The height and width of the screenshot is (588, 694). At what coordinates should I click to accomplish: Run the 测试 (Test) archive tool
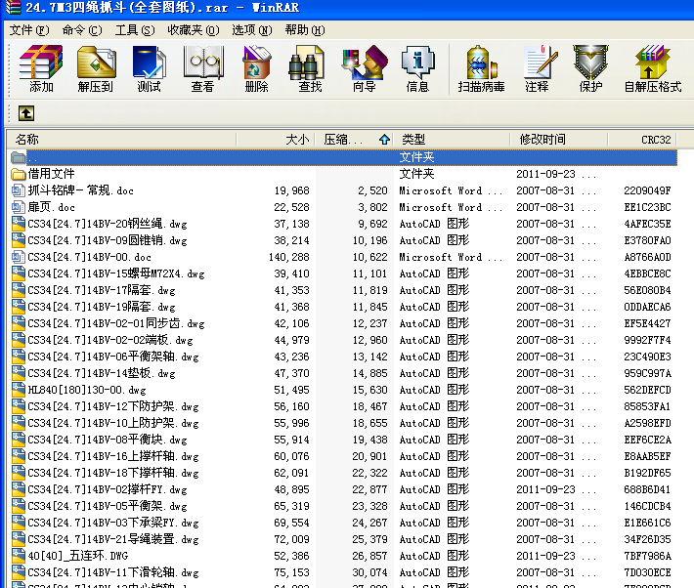point(149,68)
